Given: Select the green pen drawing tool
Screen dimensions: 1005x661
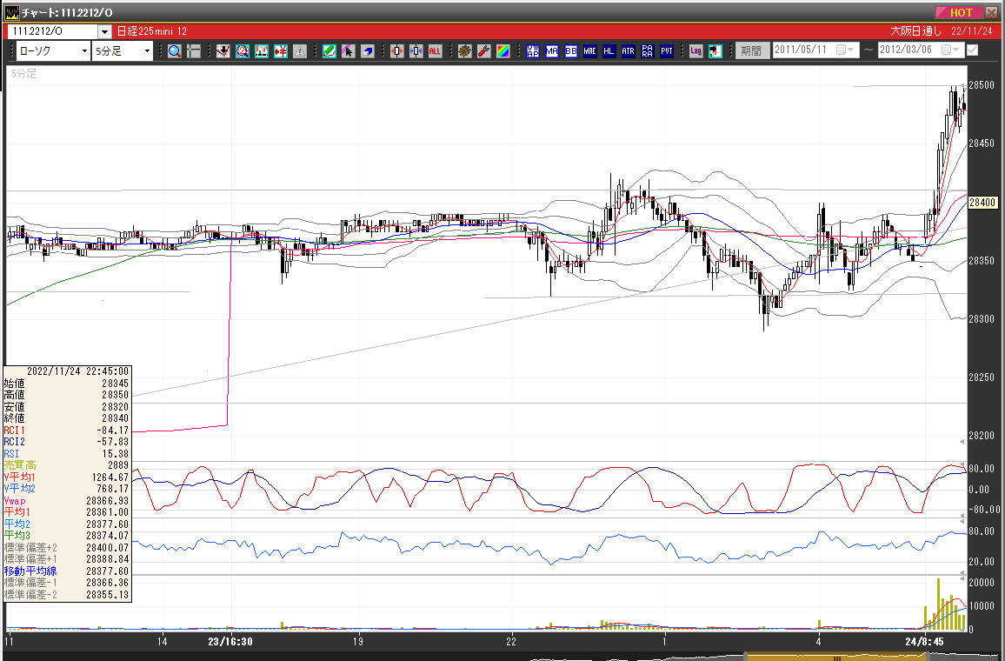Looking at the screenshot, I should [x=329, y=51].
